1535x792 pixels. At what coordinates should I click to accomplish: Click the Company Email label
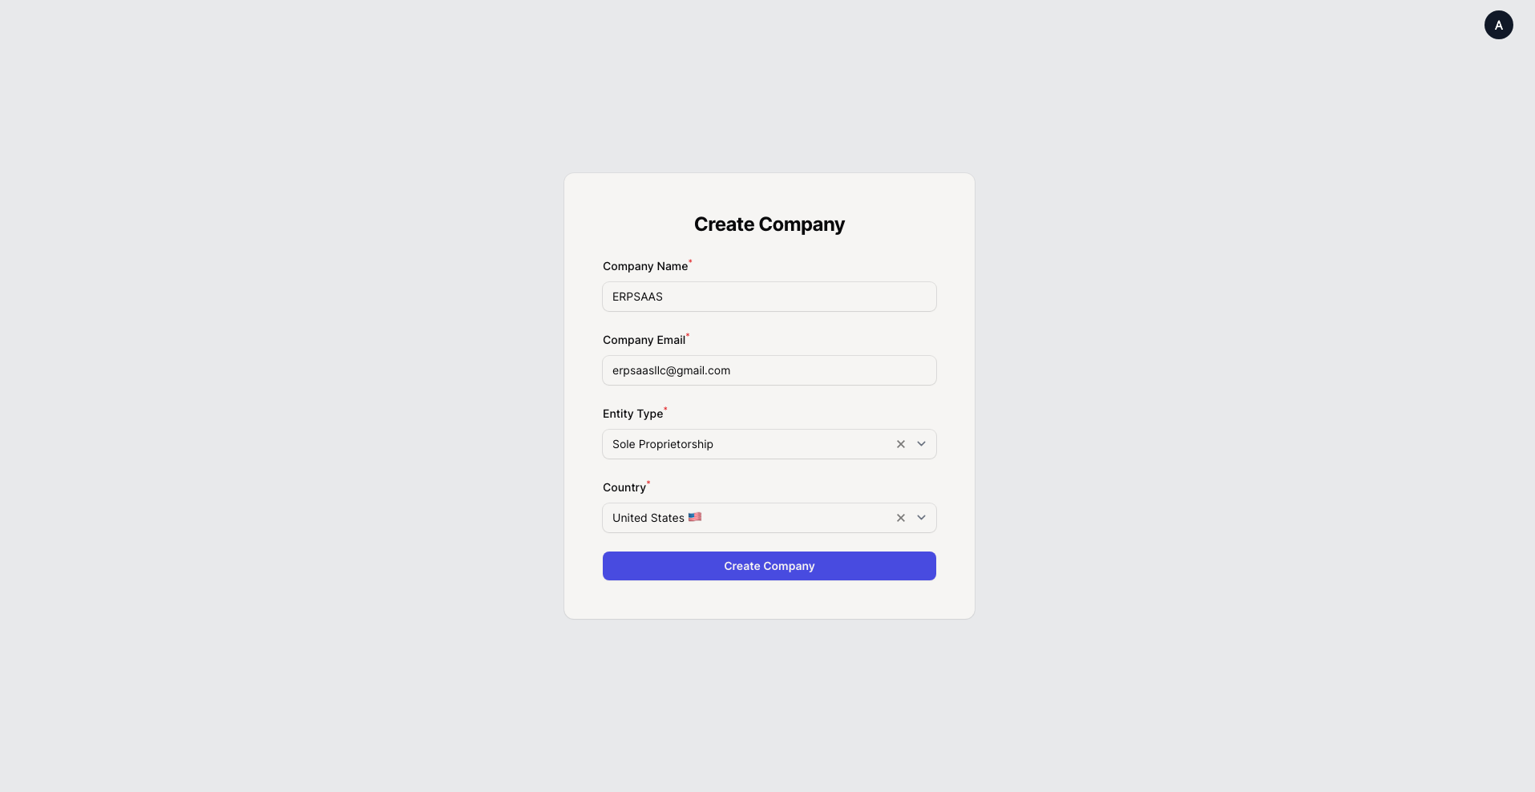644,339
